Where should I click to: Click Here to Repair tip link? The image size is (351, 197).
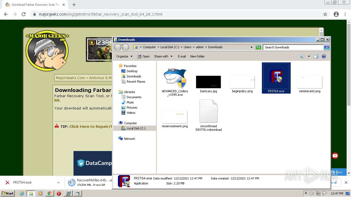coord(90,126)
